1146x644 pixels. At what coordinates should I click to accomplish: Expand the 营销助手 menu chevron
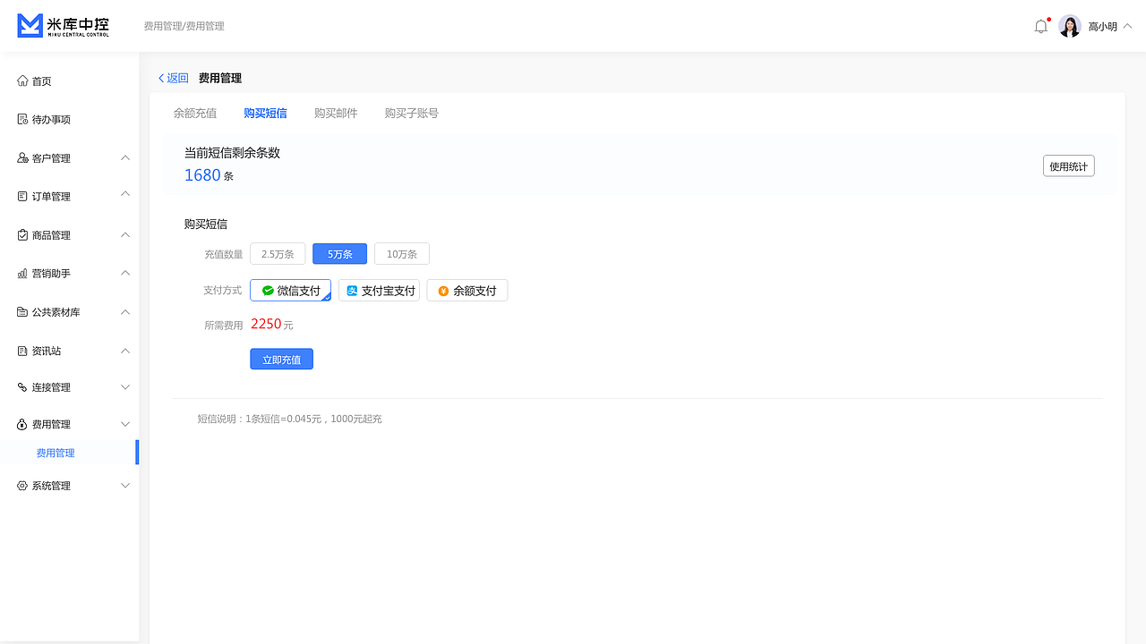[x=125, y=273]
